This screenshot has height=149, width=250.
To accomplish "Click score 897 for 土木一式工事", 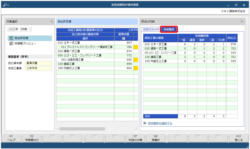I will coord(129,43).
